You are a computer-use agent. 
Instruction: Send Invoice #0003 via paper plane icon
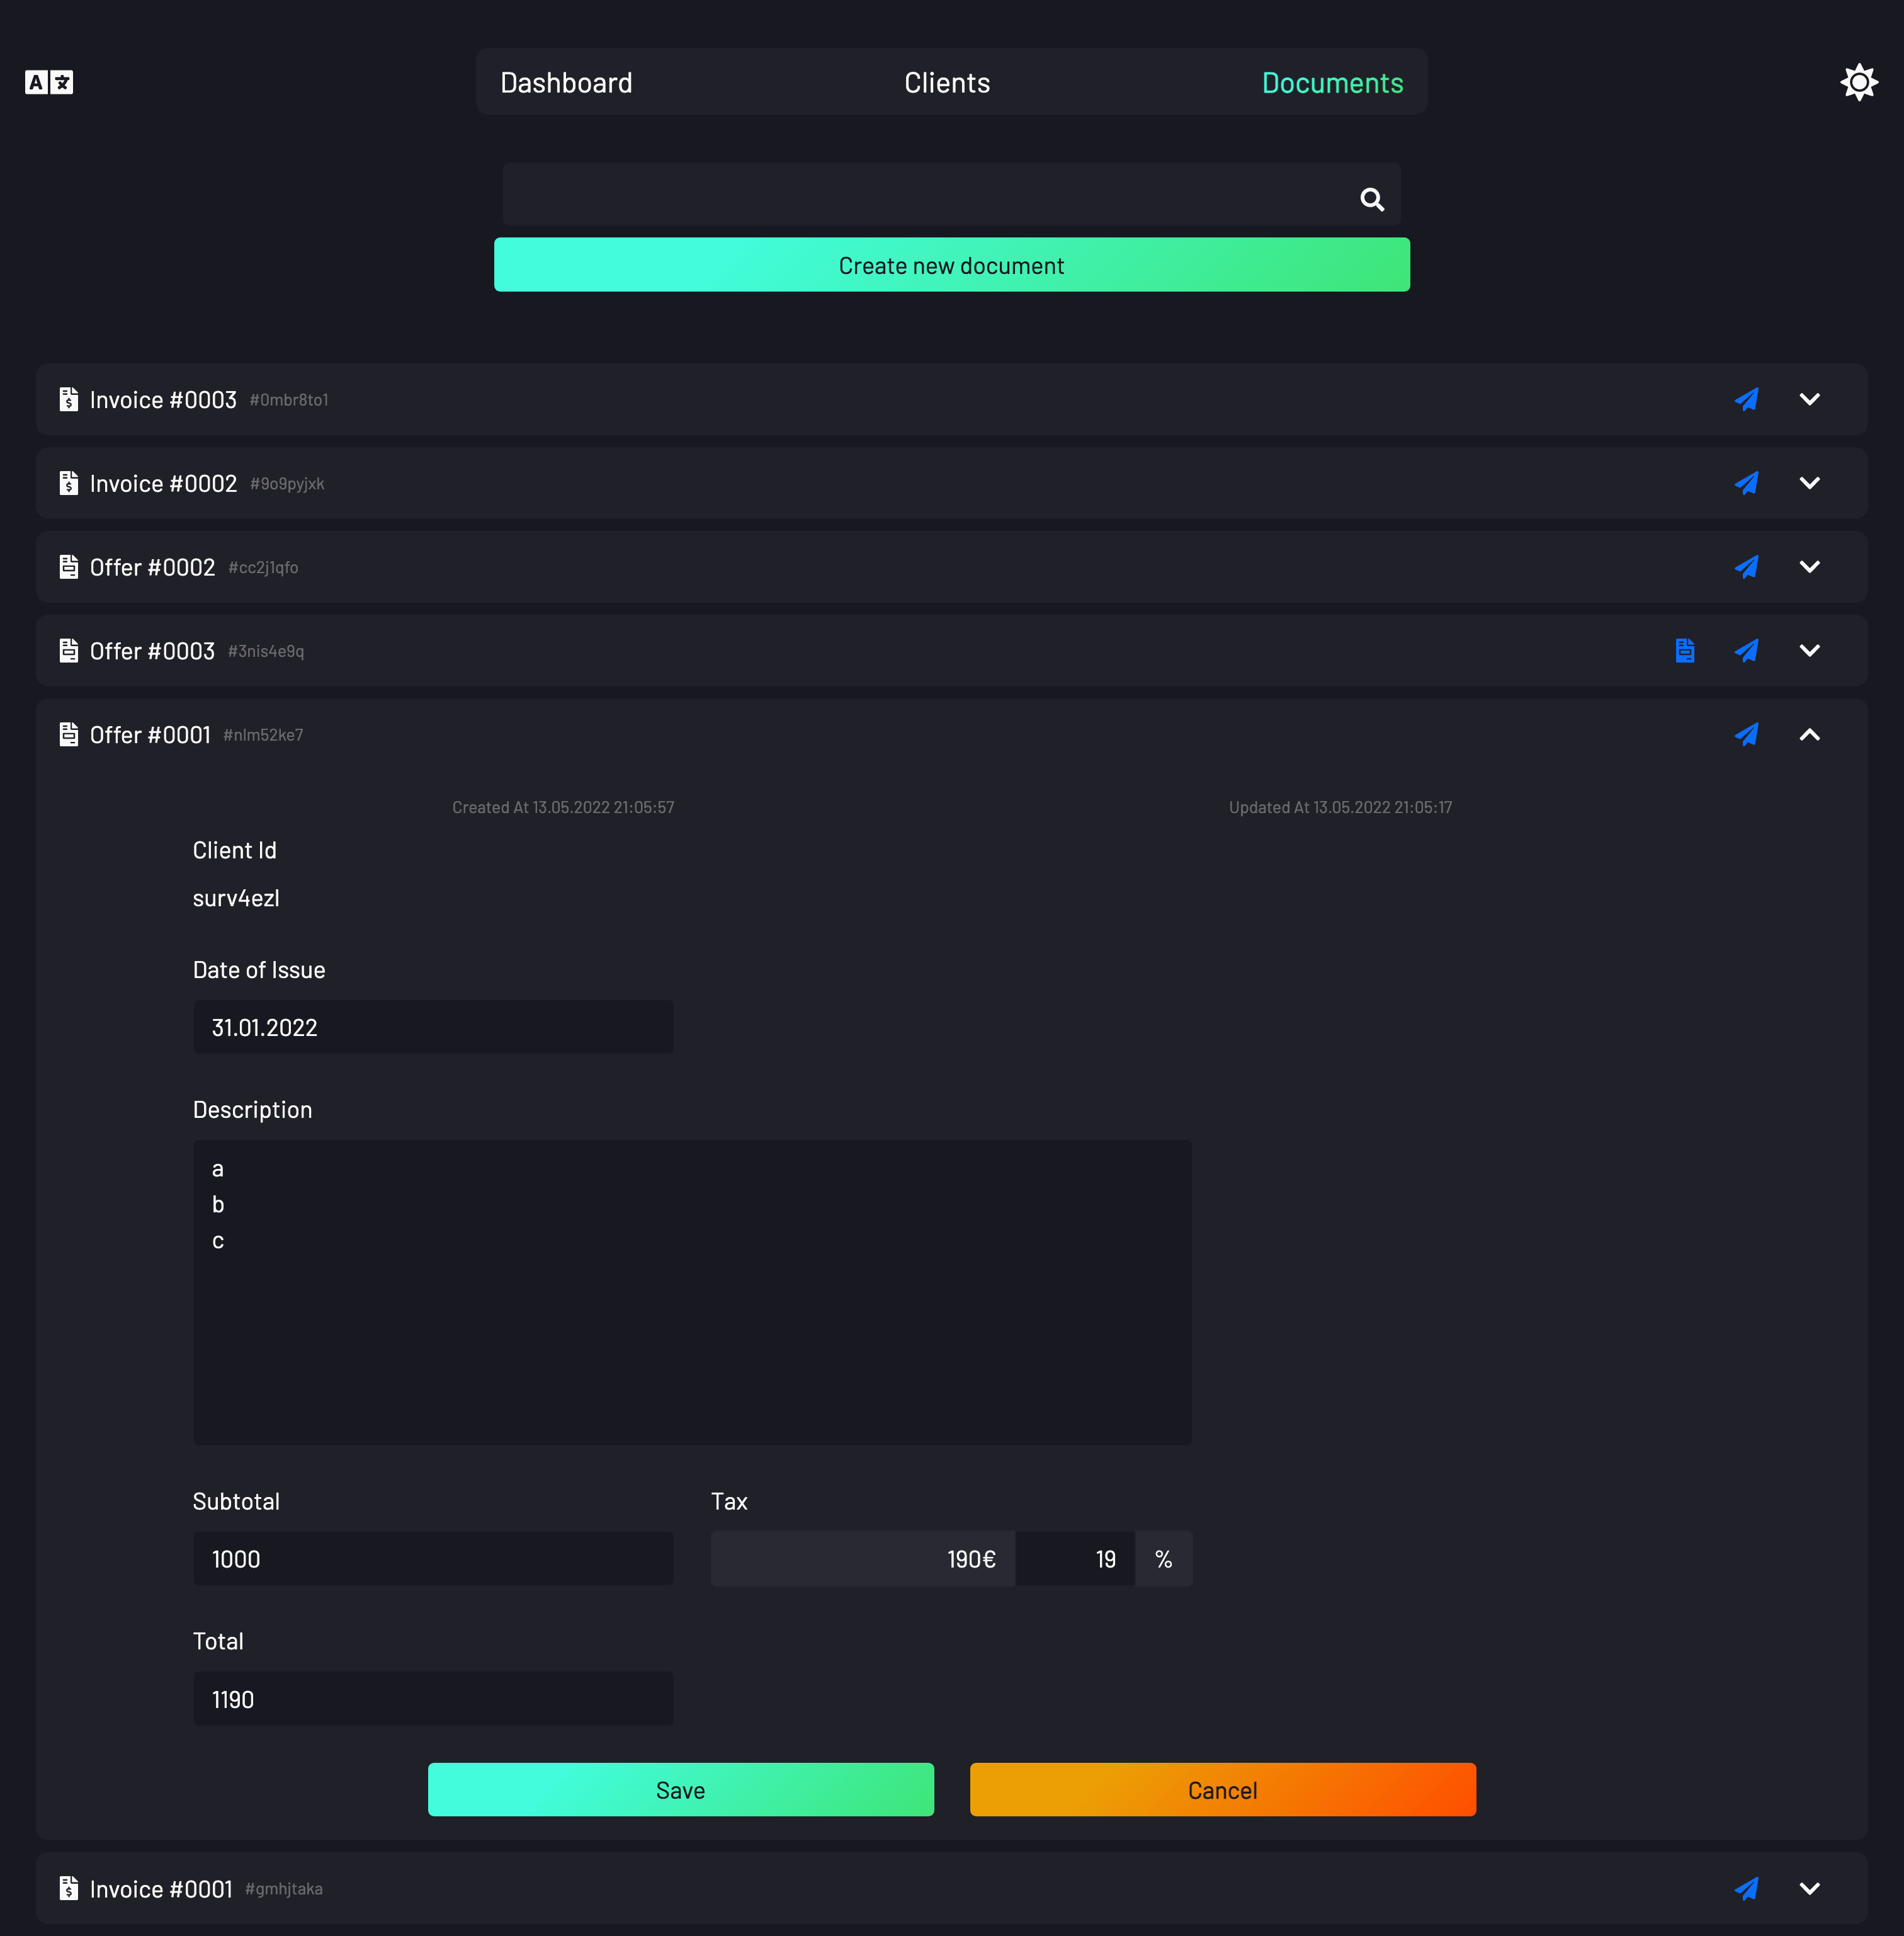tap(1746, 399)
